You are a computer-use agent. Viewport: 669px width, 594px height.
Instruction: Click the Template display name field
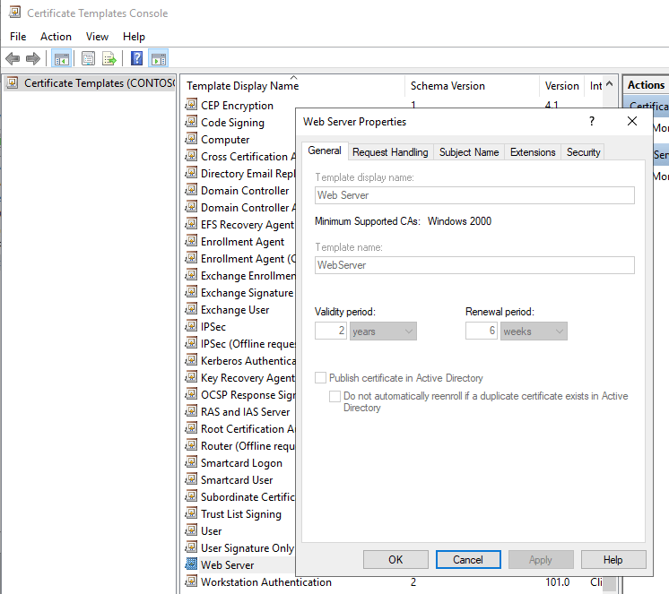[474, 195]
